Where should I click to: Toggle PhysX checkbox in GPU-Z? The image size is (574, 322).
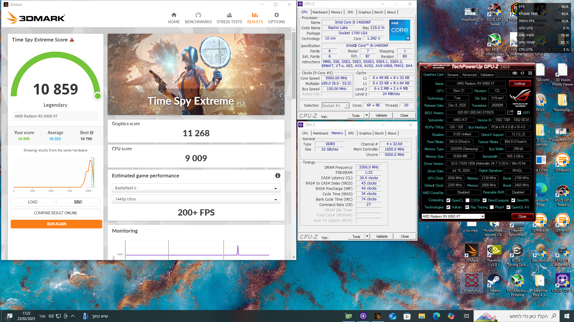[x=491, y=207]
